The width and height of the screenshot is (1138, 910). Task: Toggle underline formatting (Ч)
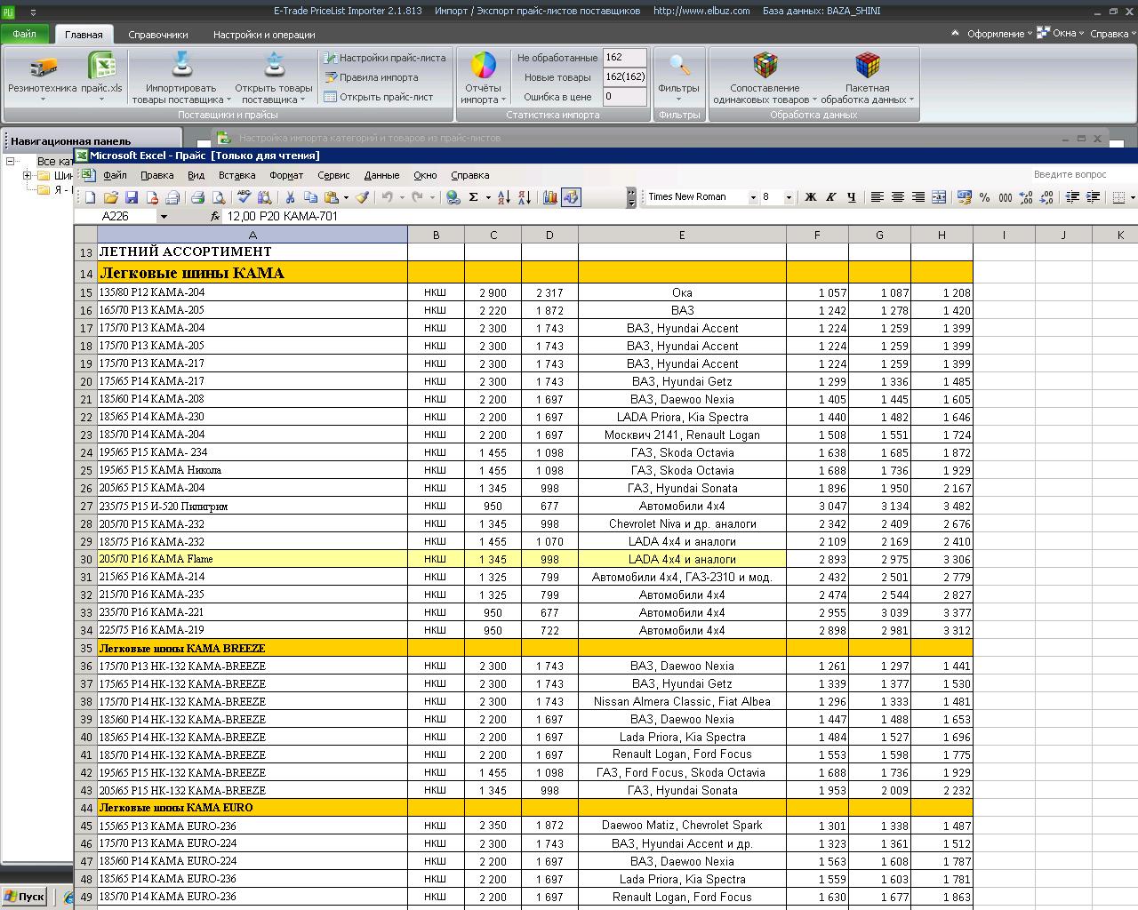851,197
